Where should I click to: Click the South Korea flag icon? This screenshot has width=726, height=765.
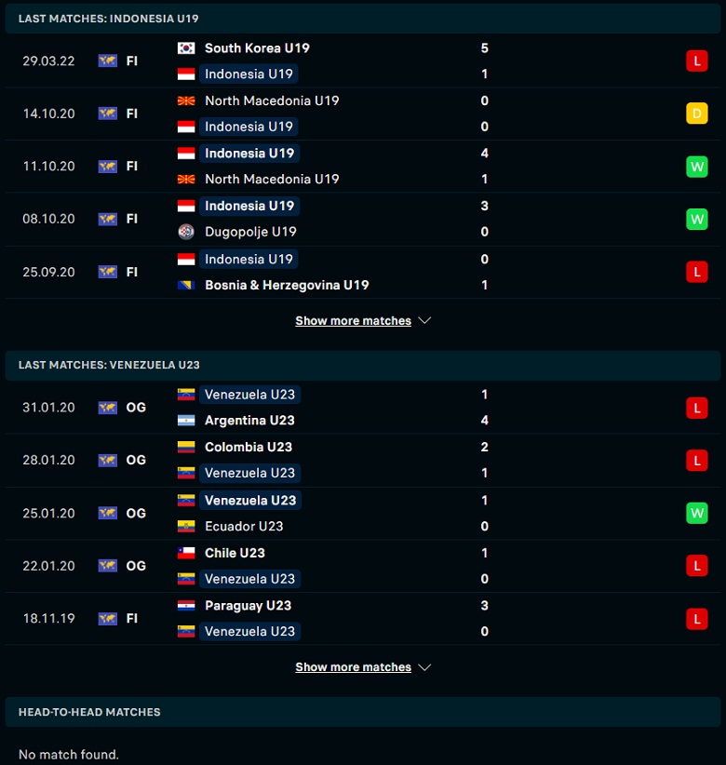[186, 47]
